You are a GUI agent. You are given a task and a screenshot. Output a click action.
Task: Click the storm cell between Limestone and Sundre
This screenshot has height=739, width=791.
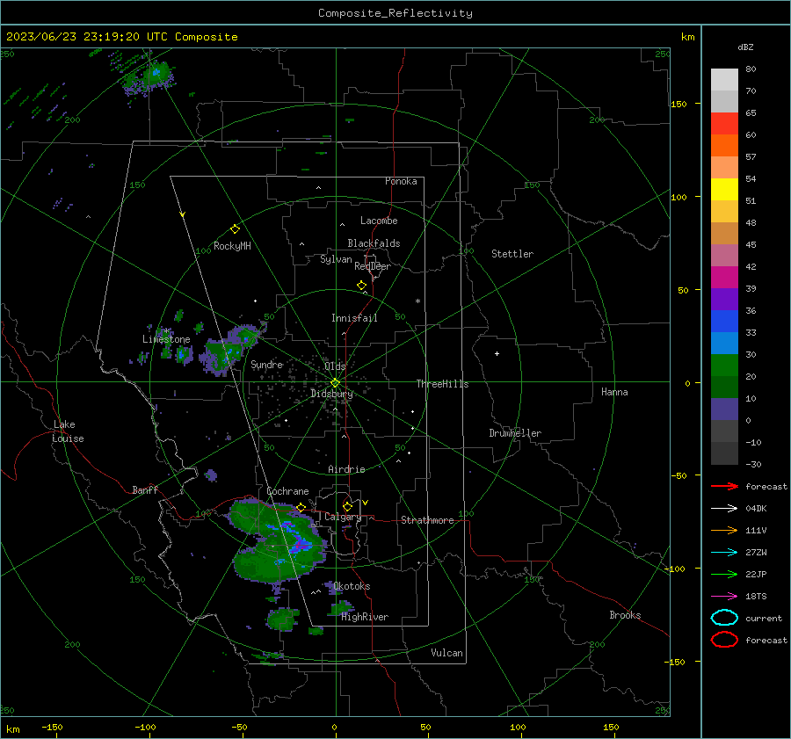(x=231, y=349)
